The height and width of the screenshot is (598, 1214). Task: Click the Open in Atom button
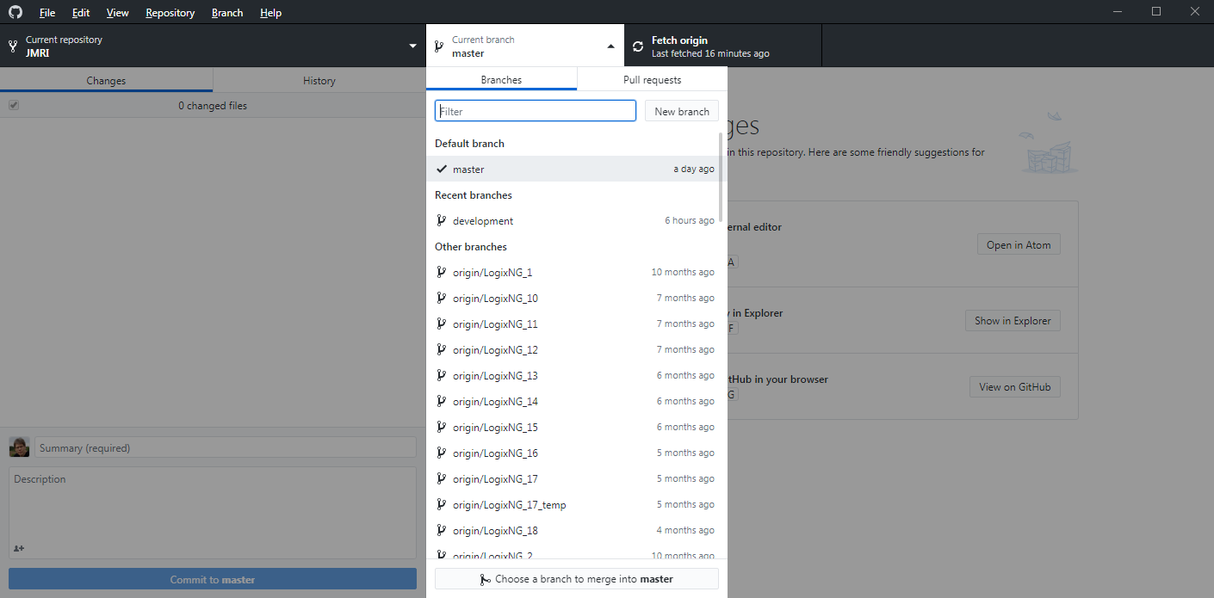pyautogui.click(x=1019, y=245)
